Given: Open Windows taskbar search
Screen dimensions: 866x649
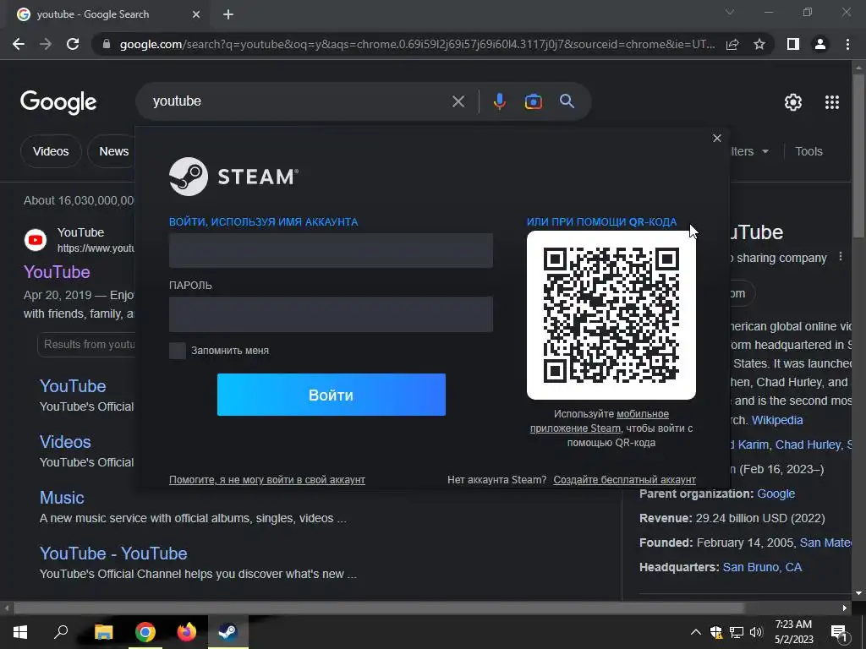Looking at the screenshot, I should pyautogui.click(x=61, y=632).
